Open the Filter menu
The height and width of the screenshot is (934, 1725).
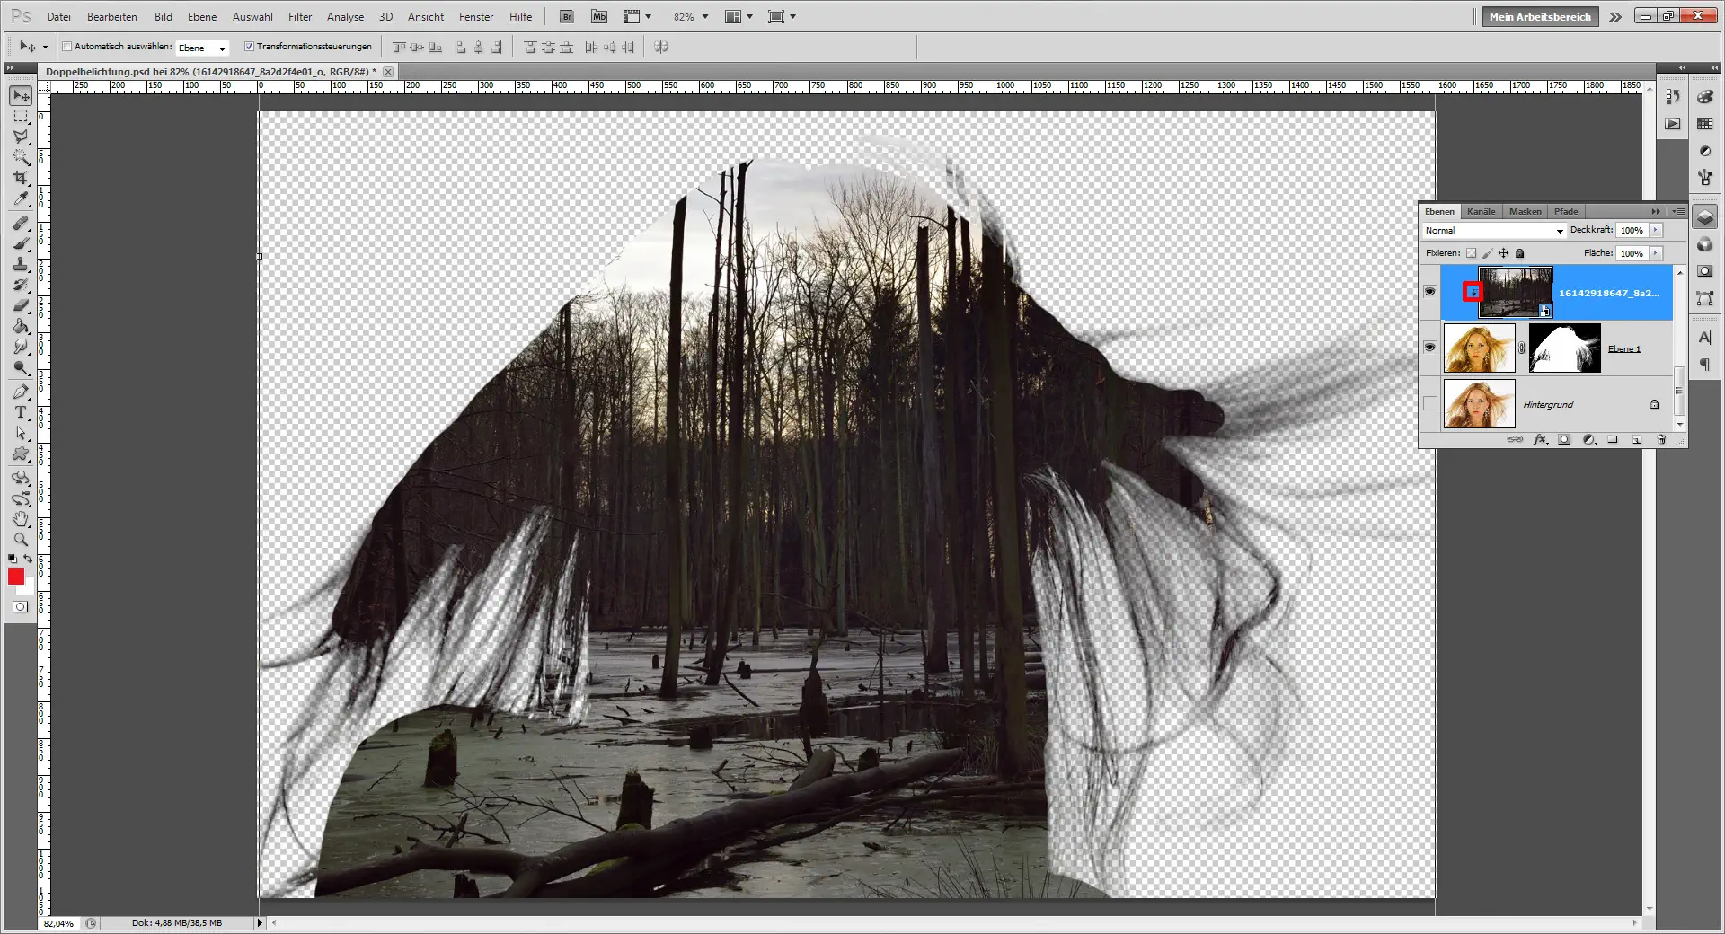pyautogui.click(x=299, y=16)
